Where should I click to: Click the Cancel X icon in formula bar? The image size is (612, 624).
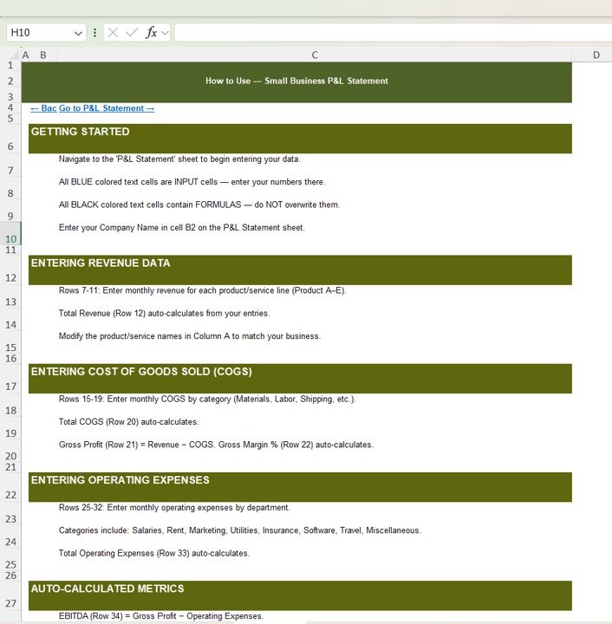point(114,32)
